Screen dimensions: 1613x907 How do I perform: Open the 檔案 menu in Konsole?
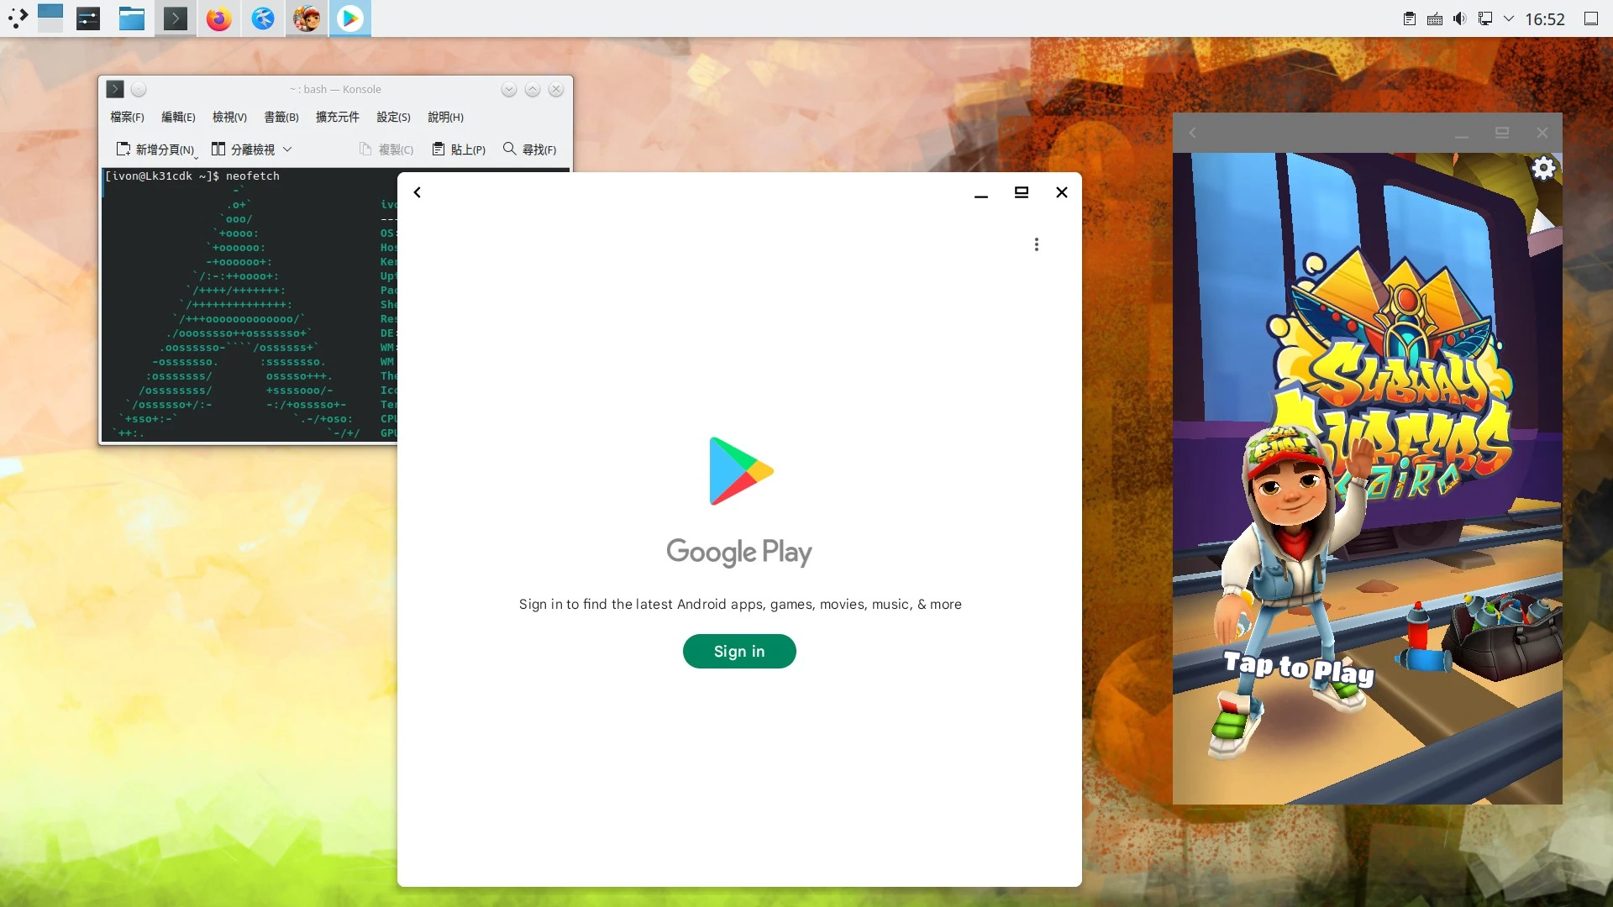tap(126, 117)
